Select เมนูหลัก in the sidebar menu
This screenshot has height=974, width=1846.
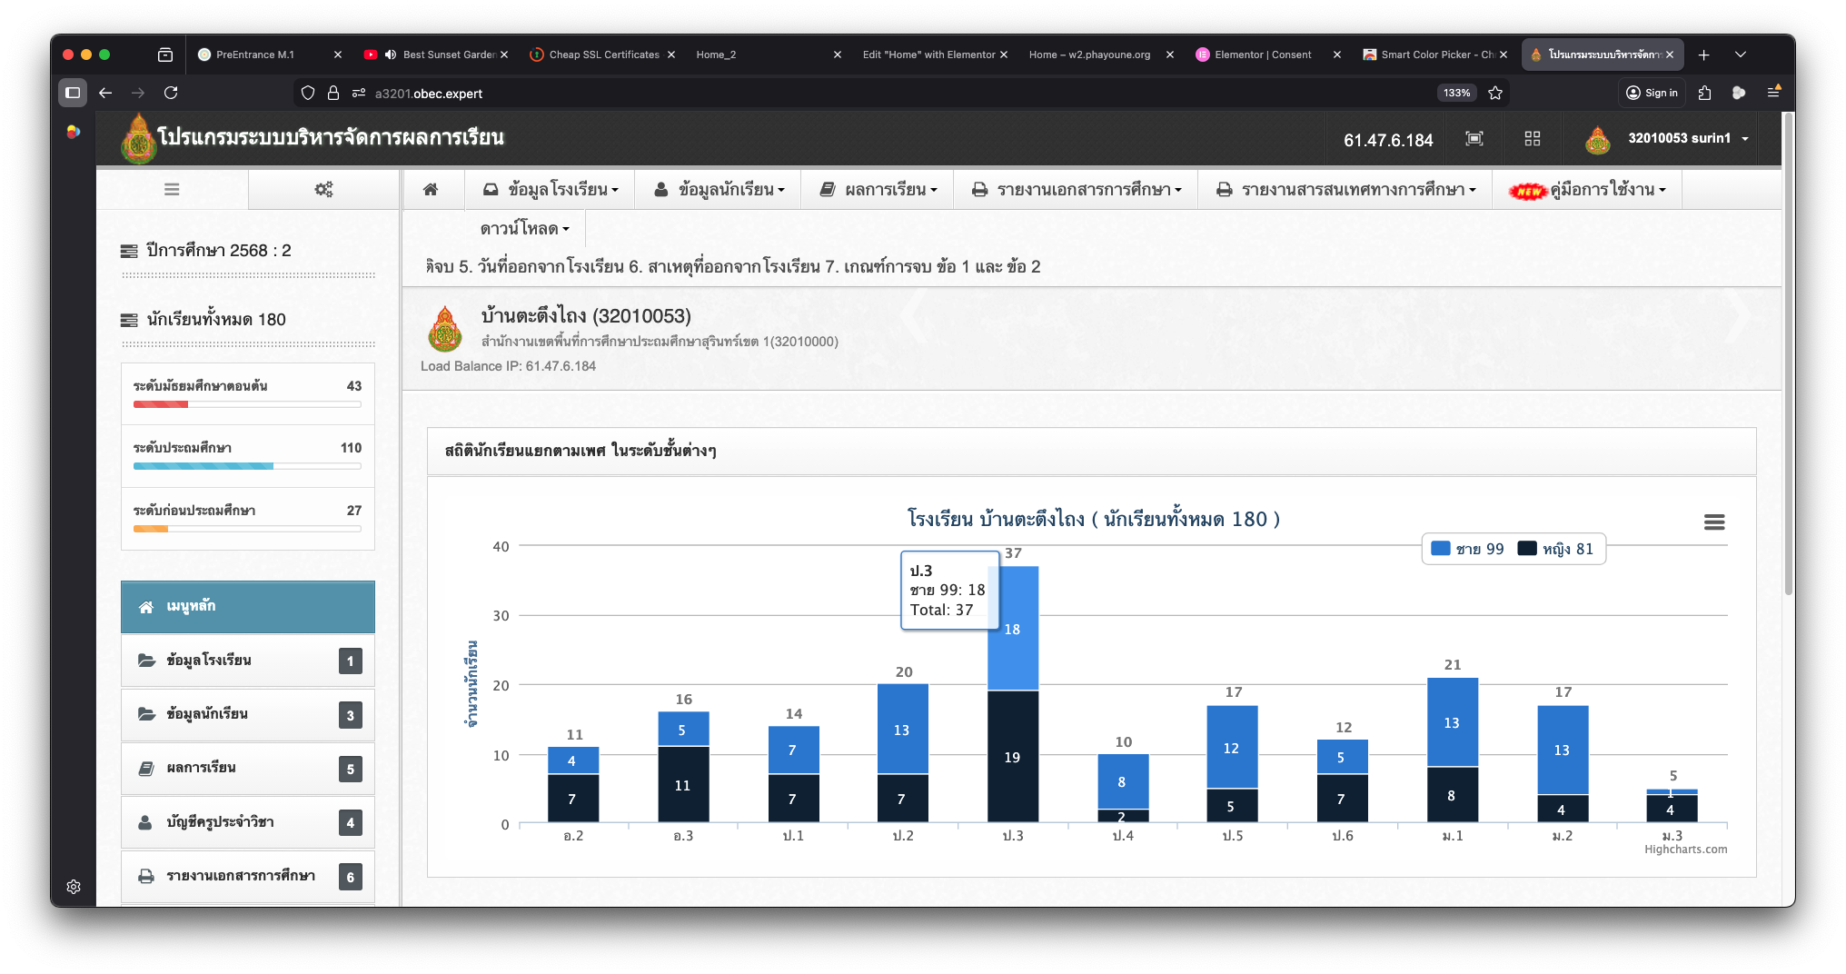247,606
